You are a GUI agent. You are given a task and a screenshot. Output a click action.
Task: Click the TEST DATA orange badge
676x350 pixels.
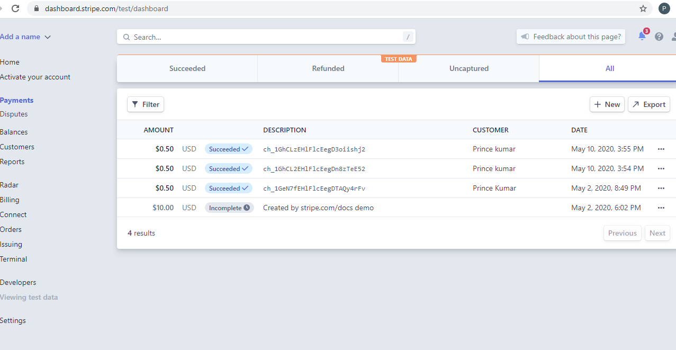pyautogui.click(x=399, y=59)
